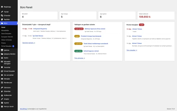Click the green 4 gün kaldı badge
Viewport: 177px width, 111px height.
[x=78, y=51]
